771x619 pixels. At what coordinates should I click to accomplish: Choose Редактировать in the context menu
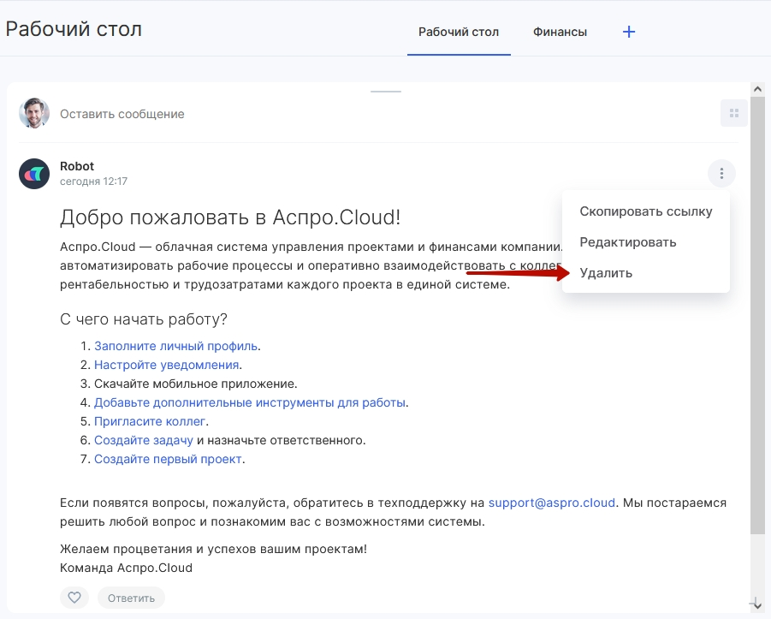(628, 242)
